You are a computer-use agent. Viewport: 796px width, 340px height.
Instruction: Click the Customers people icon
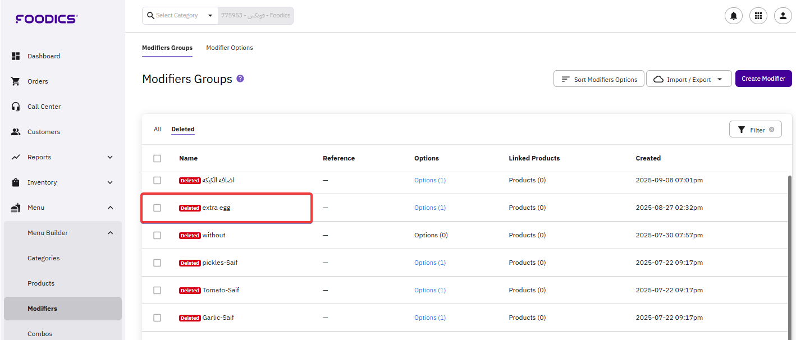click(x=16, y=132)
